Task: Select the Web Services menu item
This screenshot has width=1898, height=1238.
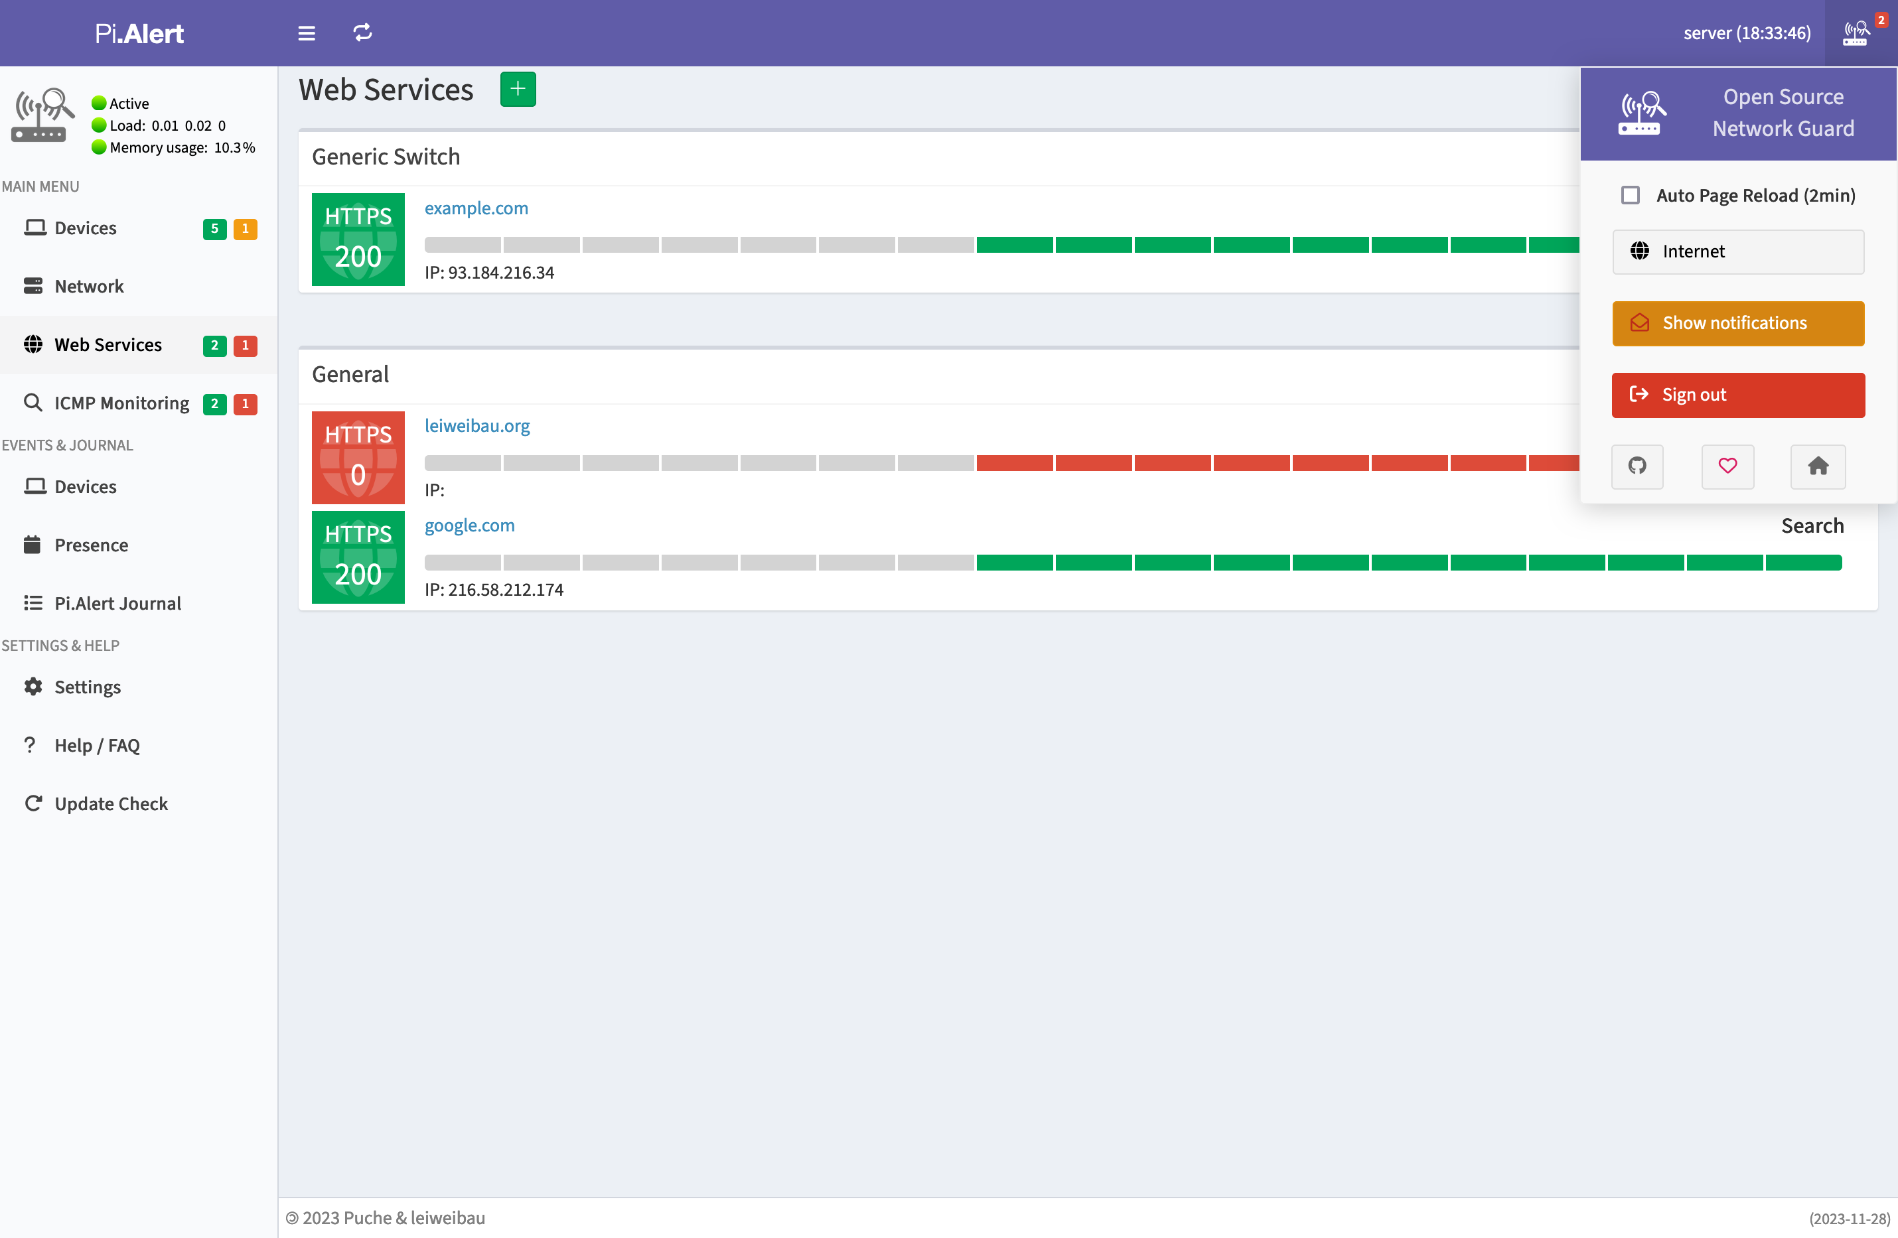Action: 108,344
